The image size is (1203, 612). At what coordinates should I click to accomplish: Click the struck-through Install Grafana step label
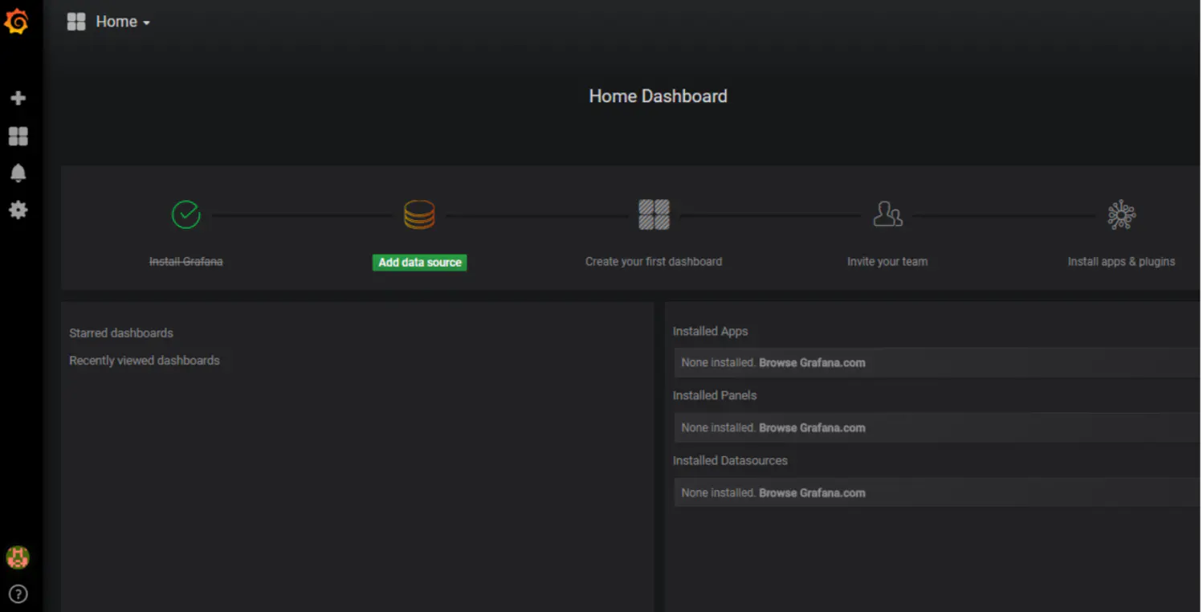[x=186, y=262]
